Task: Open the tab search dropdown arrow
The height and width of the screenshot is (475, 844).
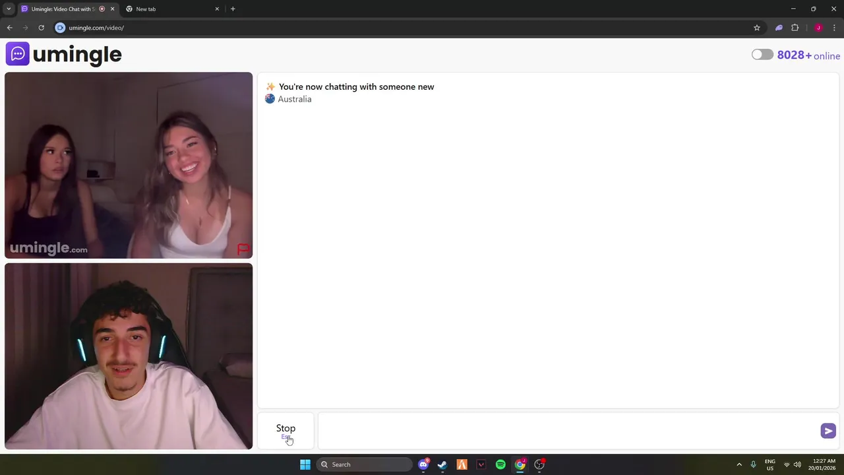Action: point(9,9)
